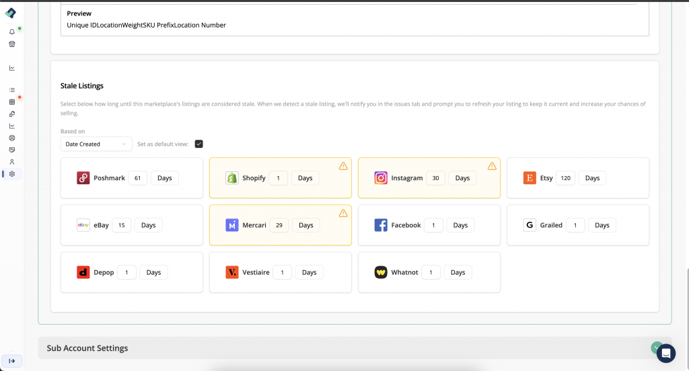
Task: Open Whatnot Days unit dropdown
Action: coord(458,272)
